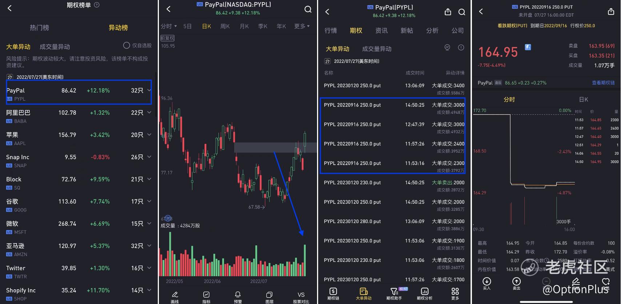Open the PYPL 20230120 280.0 put row

pos(394,225)
